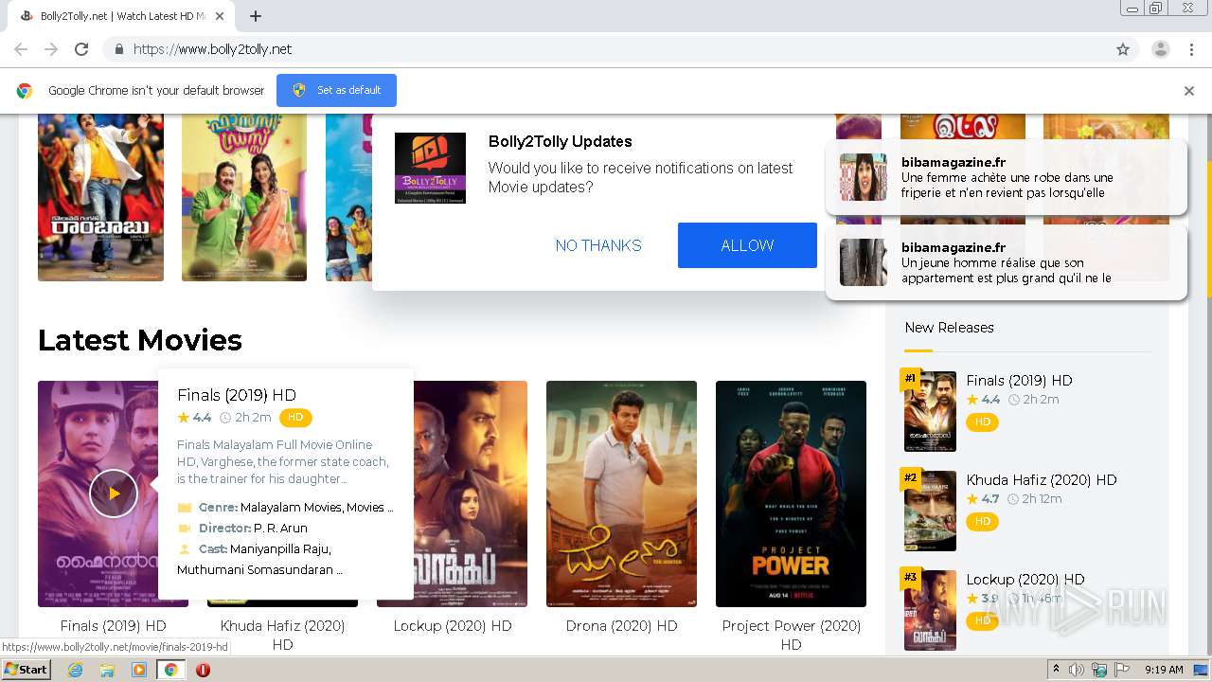This screenshot has width=1212, height=682.
Task: Go back with the browser back arrow
Action: coord(21,49)
